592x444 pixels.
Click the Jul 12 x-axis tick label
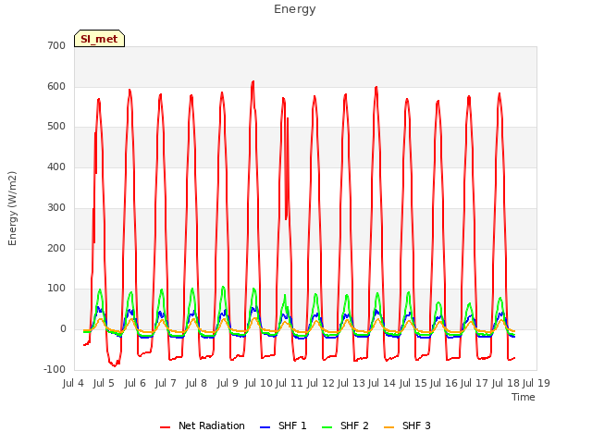(320, 383)
